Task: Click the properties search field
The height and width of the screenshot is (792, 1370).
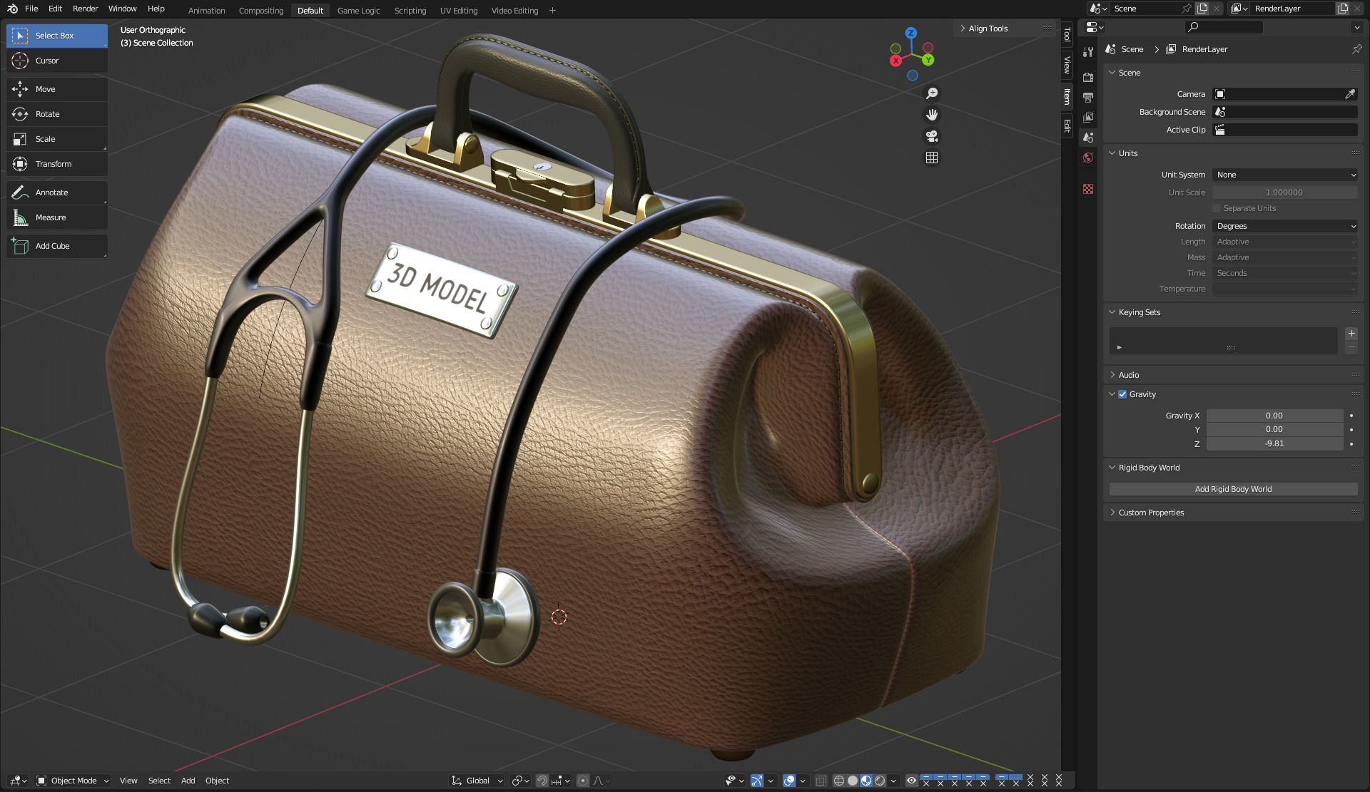Action: click(x=1224, y=27)
